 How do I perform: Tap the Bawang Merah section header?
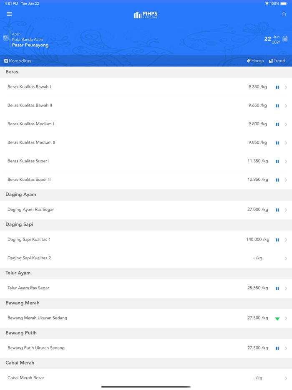click(146, 303)
